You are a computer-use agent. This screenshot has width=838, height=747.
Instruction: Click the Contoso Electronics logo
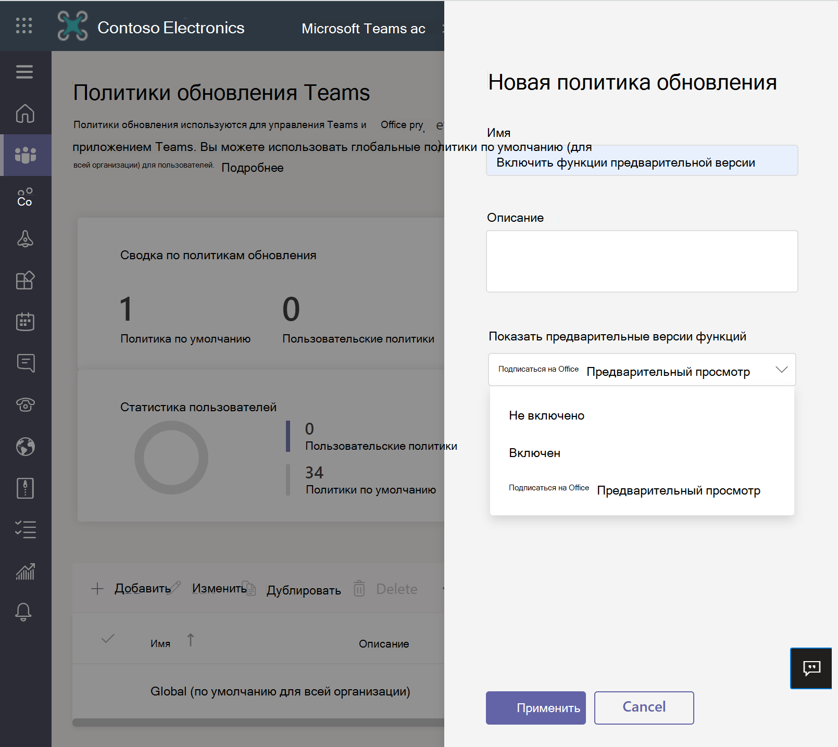(72, 26)
